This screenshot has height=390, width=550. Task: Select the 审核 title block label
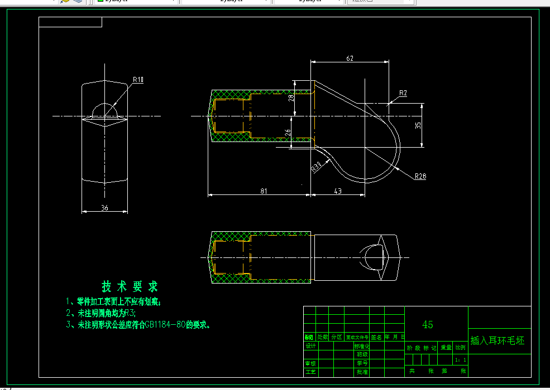[x=311, y=363]
